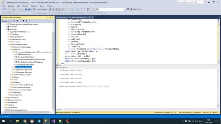
Task: Select the highlighted Скалярные функции folder
Action: point(23,67)
